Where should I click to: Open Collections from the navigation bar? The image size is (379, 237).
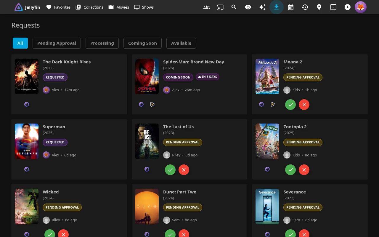coord(89,7)
